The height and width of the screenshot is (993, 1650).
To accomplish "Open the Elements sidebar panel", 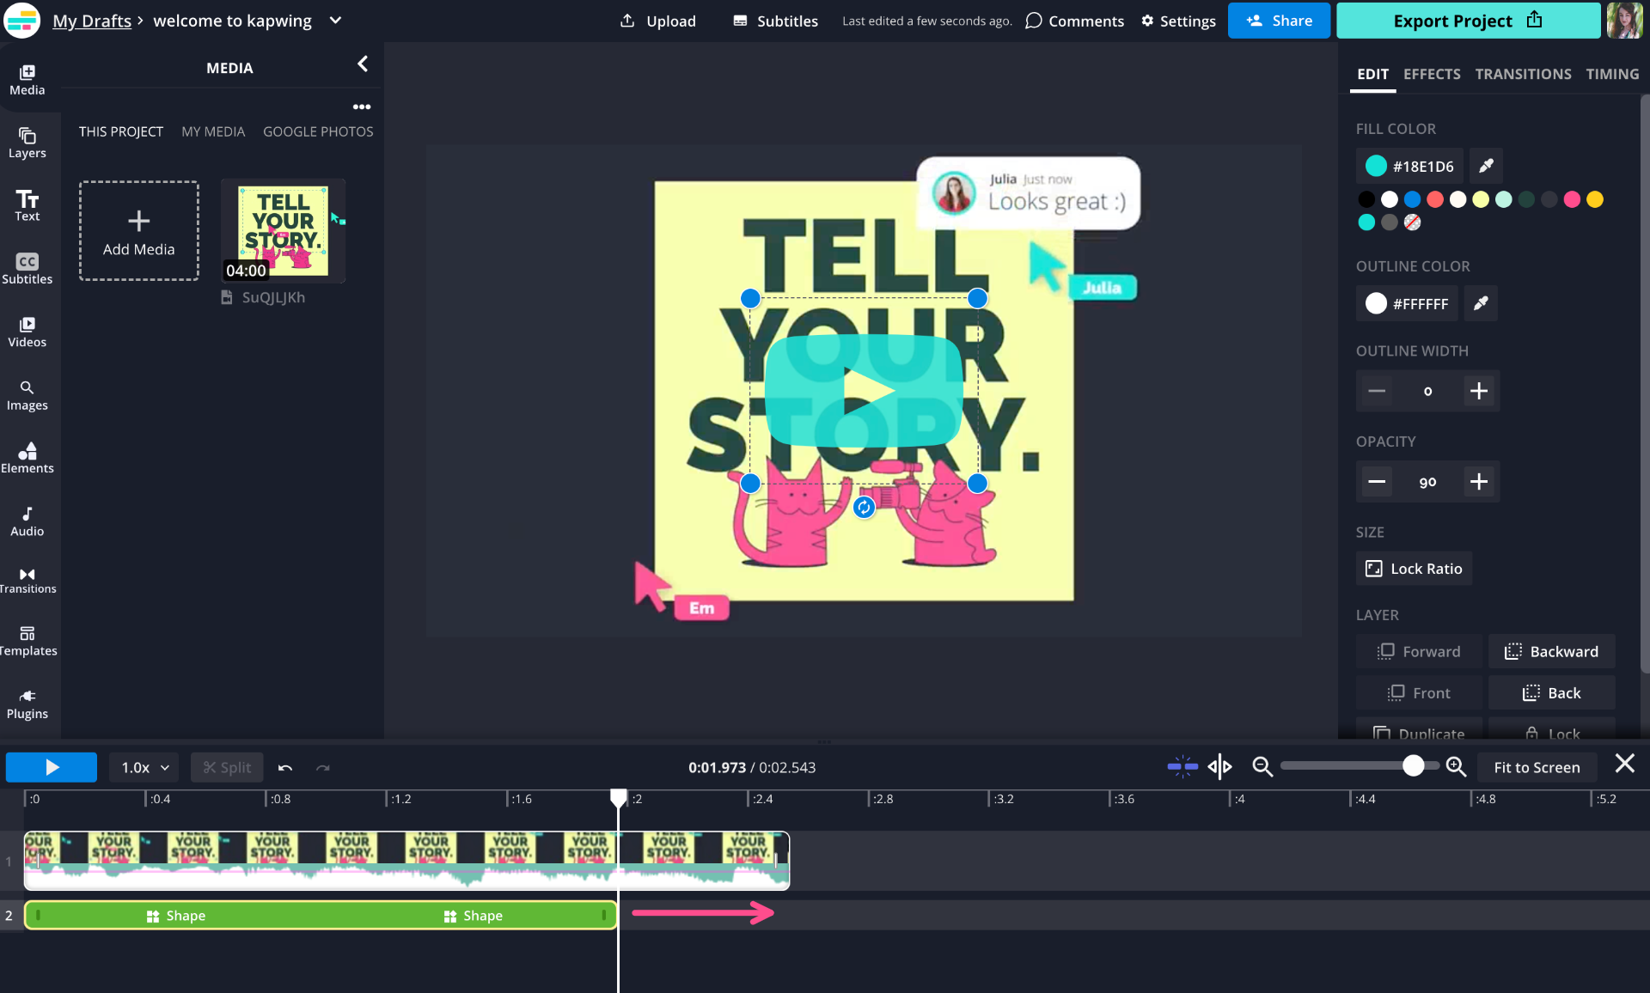I will [27, 457].
